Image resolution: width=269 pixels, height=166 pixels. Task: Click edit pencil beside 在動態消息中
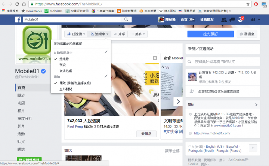point(106,52)
